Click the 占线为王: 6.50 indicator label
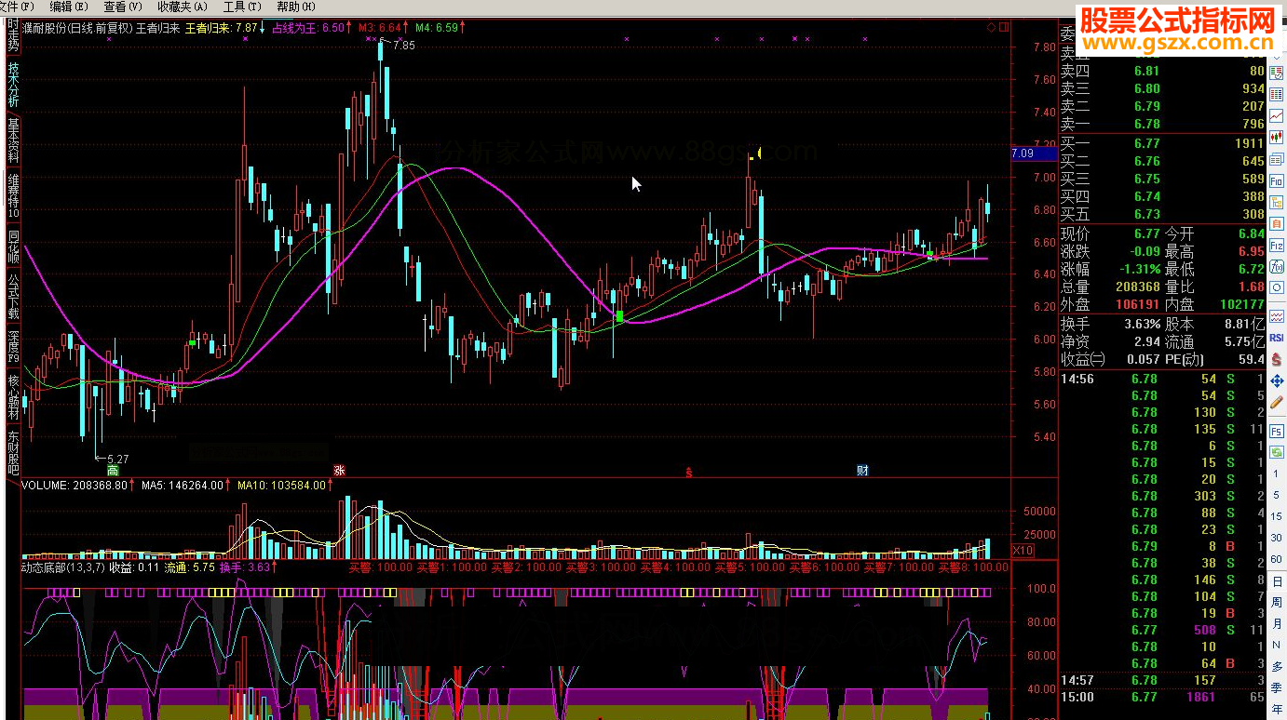The height and width of the screenshot is (720, 1287). 307,28
